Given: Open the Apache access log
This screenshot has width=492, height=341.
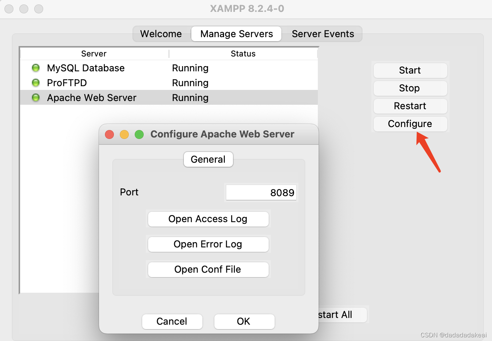Looking at the screenshot, I should click(208, 219).
